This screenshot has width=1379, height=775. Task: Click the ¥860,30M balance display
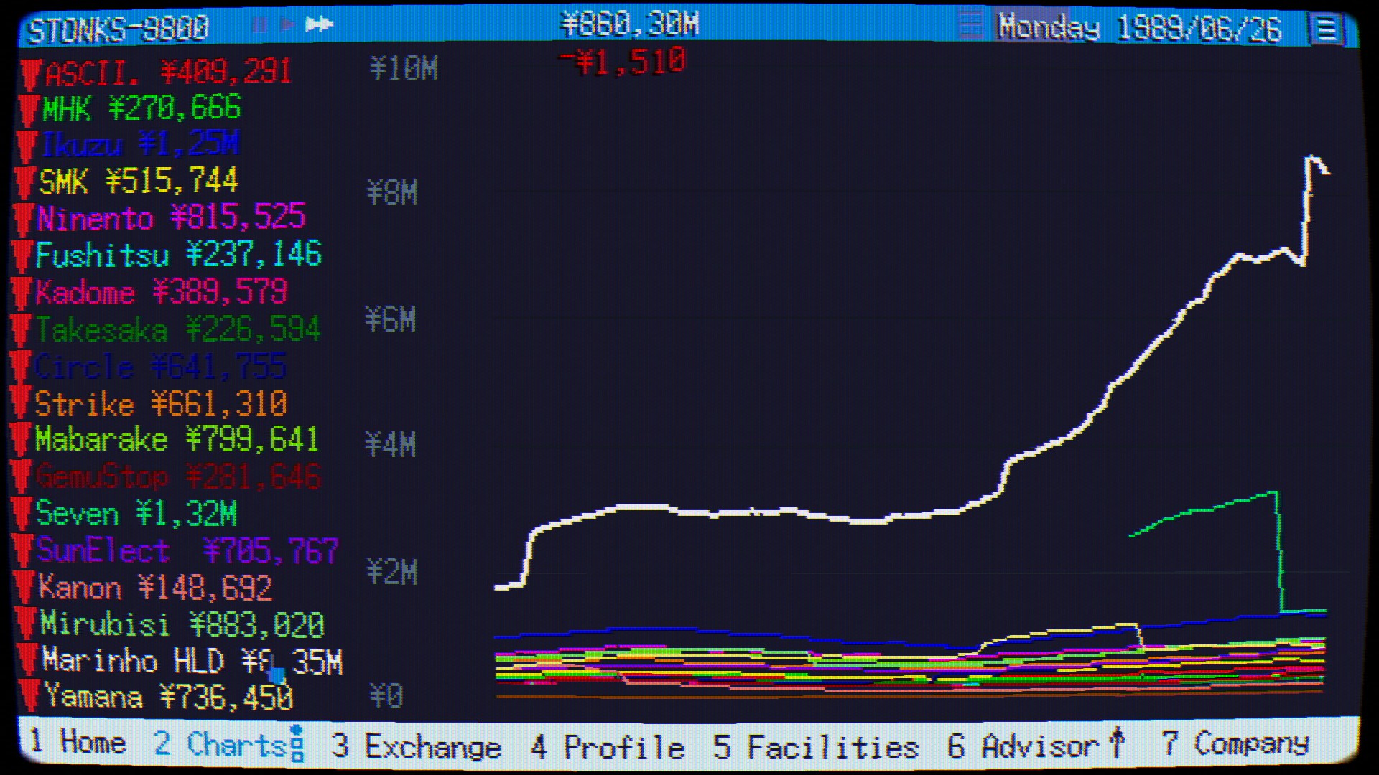click(629, 25)
